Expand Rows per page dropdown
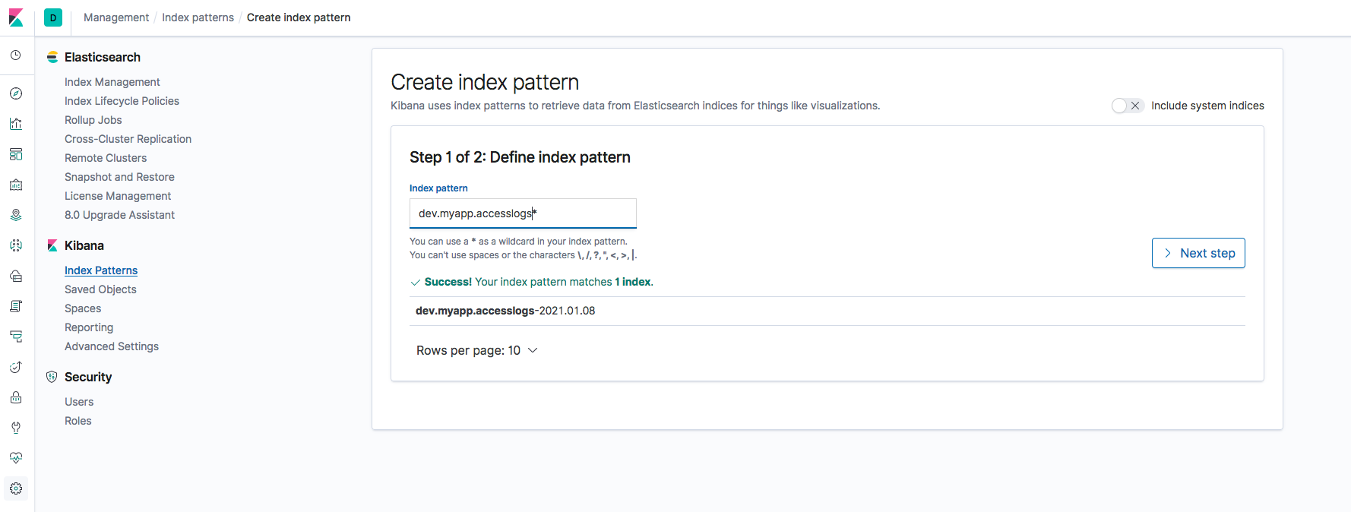Screen dimensions: 1351x512 tap(477, 350)
